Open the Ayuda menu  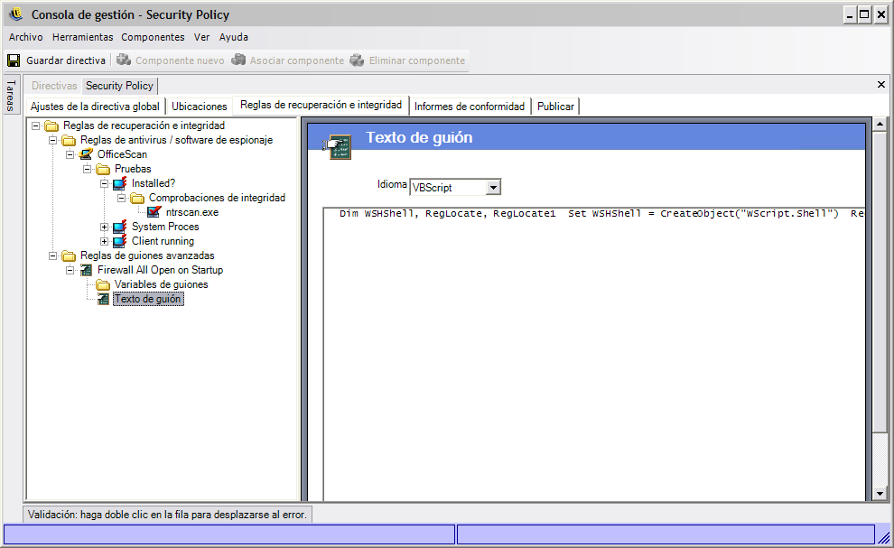click(x=234, y=37)
